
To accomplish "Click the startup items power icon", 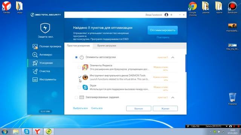I will [82, 57].
